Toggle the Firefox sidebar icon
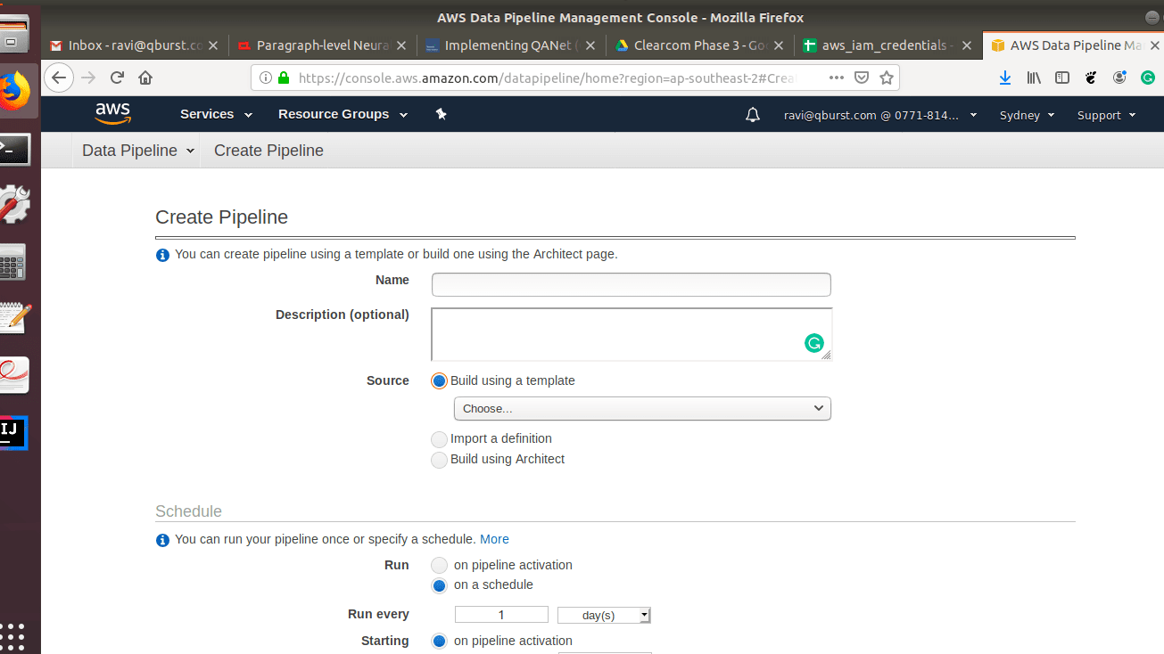The height and width of the screenshot is (654, 1164). tap(1062, 78)
